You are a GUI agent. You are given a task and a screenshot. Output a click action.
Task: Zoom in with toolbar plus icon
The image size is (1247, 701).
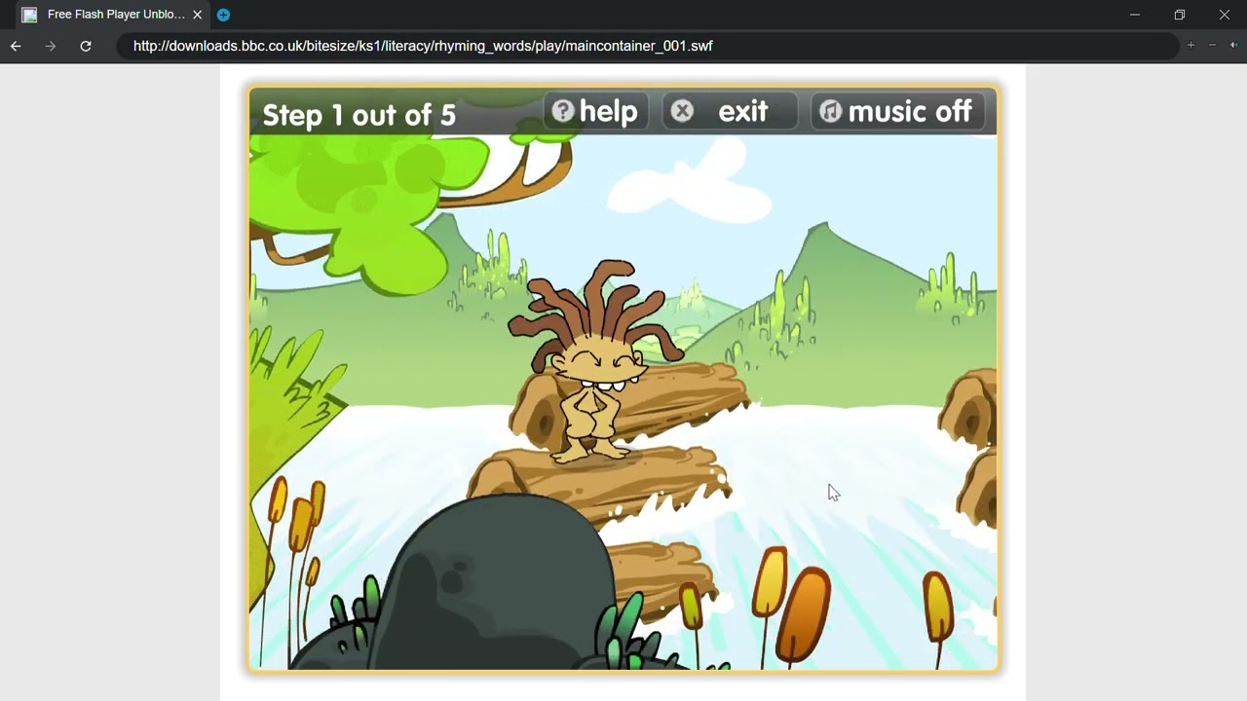pos(1190,46)
